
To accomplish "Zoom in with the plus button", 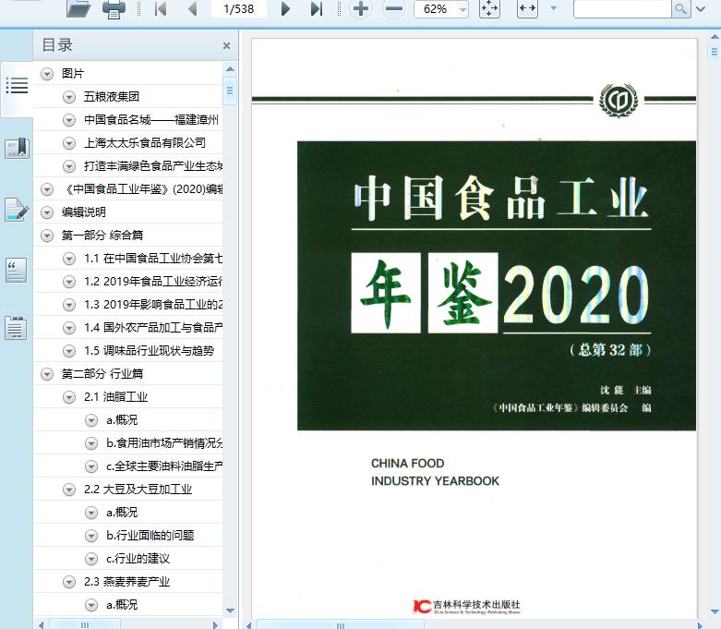I will click(360, 8).
